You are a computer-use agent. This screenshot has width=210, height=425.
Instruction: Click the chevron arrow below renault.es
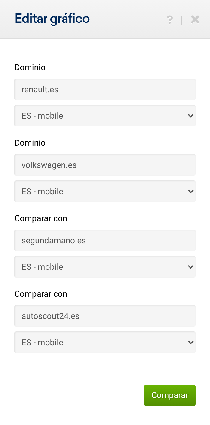click(x=190, y=116)
